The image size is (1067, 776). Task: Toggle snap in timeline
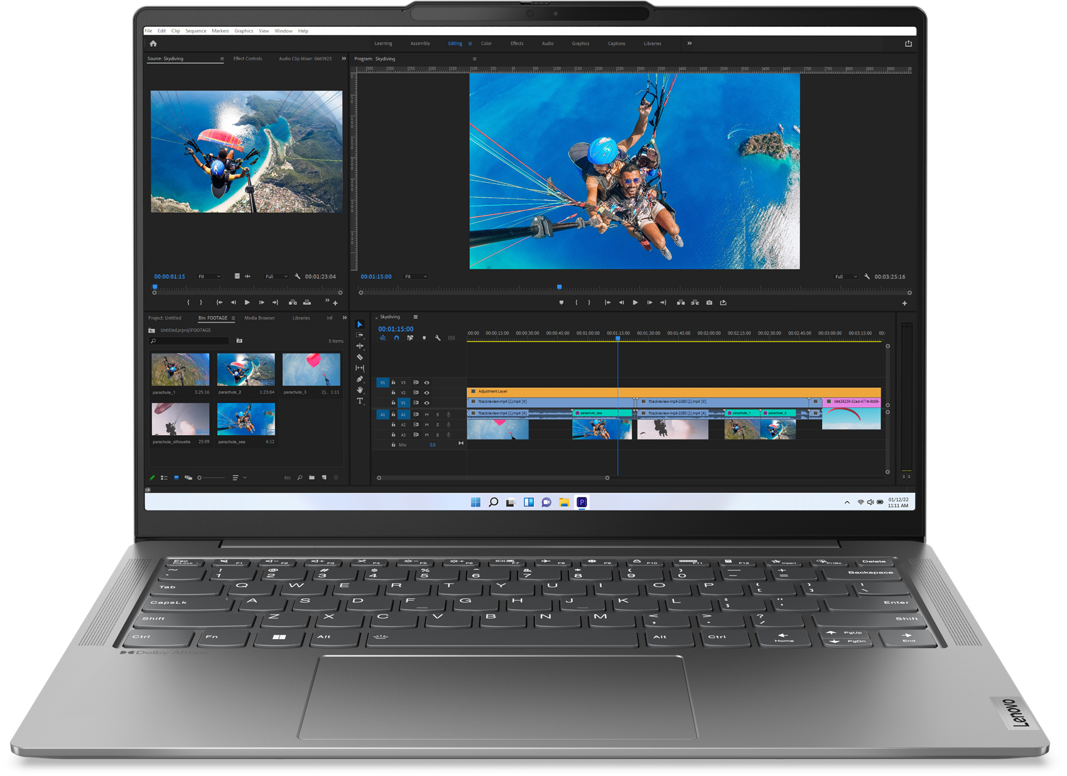[396, 338]
